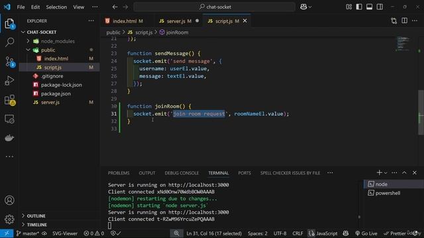
Task: Click the editor minimap
Action: [403, 44]
